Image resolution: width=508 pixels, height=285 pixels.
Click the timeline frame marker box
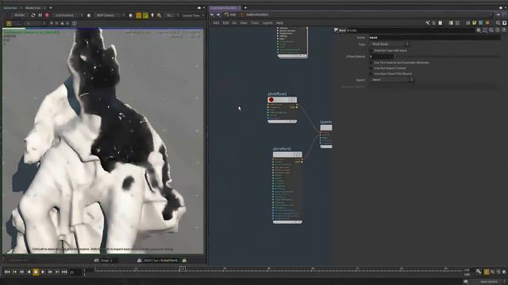pos(183,268)
